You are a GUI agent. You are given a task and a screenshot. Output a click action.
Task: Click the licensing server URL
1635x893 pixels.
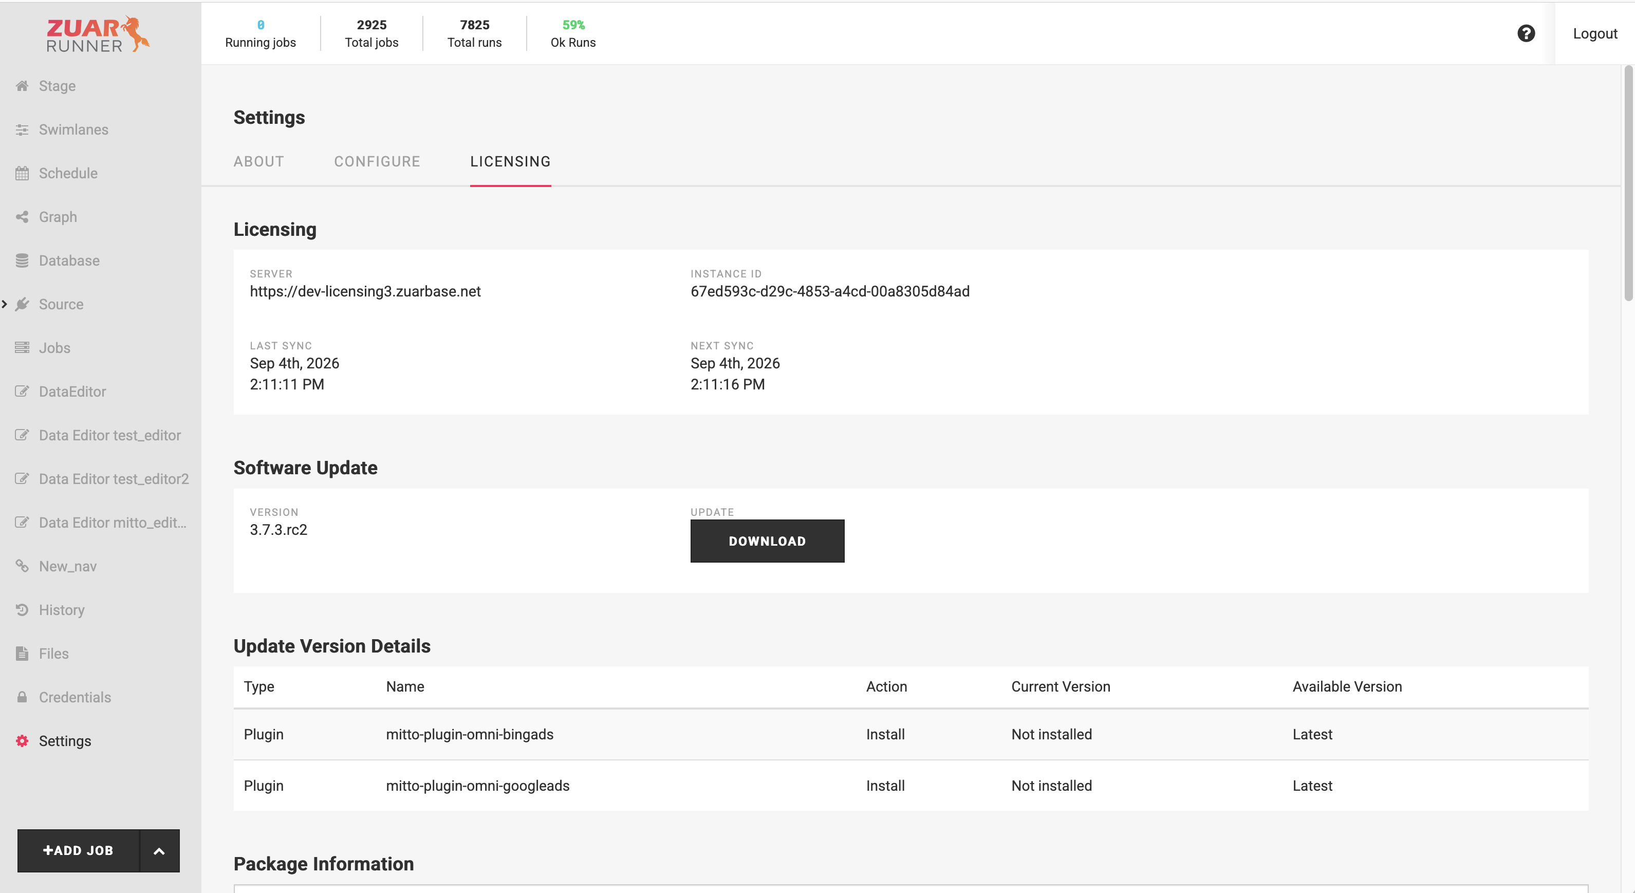[x=365, y=291]
